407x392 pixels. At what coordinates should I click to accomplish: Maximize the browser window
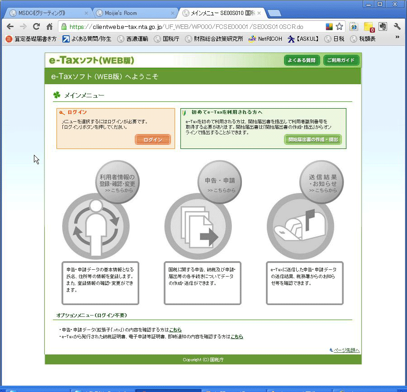380,5
